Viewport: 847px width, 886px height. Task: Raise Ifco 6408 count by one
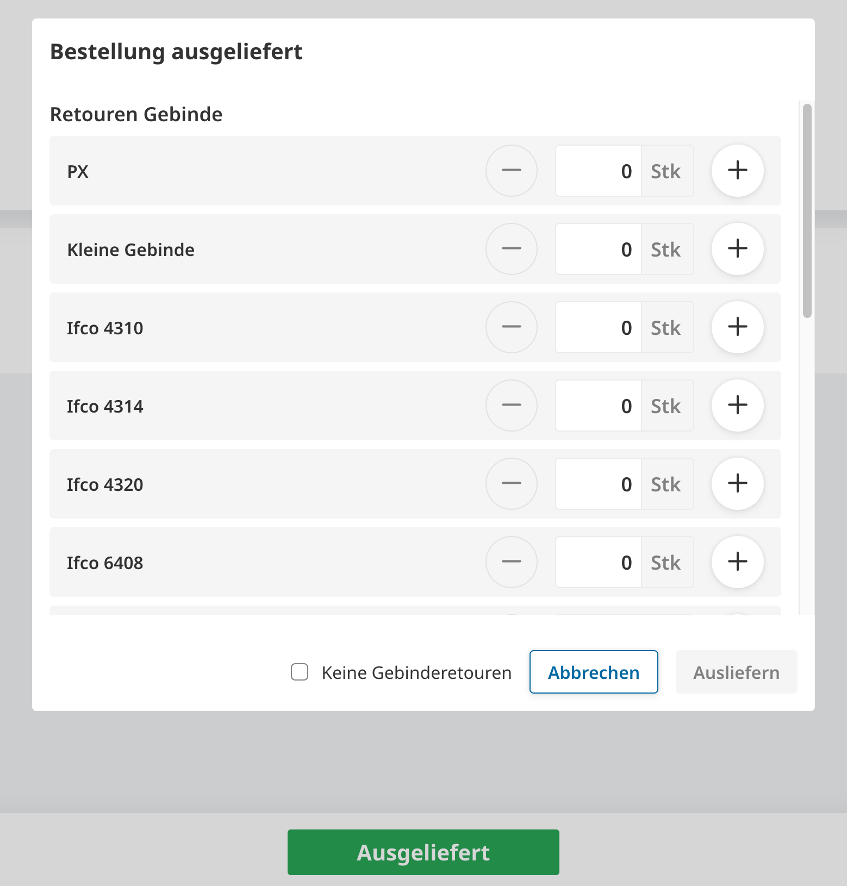pos(737,562)
